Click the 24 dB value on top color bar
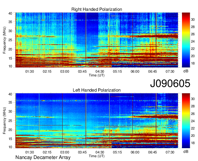This screenshot has width=198, height=161. (193, 41)
